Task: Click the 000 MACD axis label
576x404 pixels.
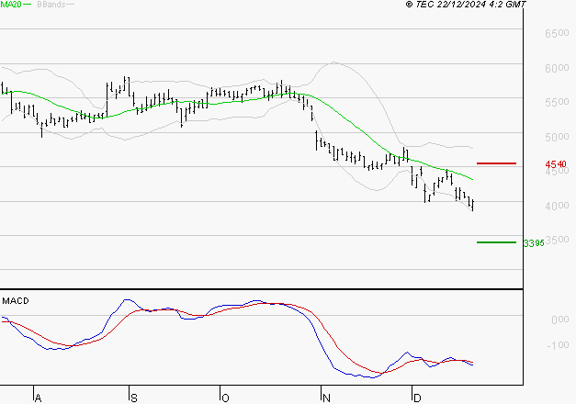Action: (559, 320)
